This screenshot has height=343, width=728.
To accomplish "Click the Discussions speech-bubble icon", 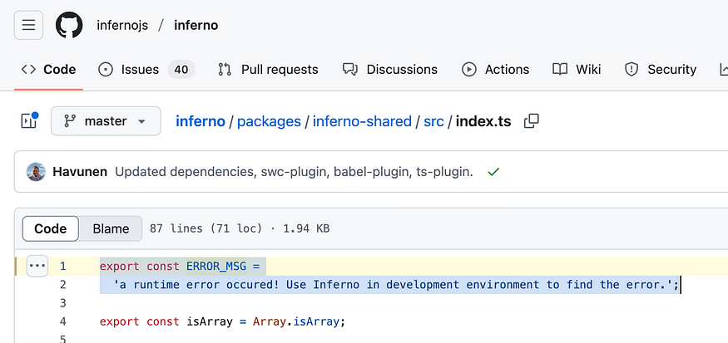I will tap(350, 70).
